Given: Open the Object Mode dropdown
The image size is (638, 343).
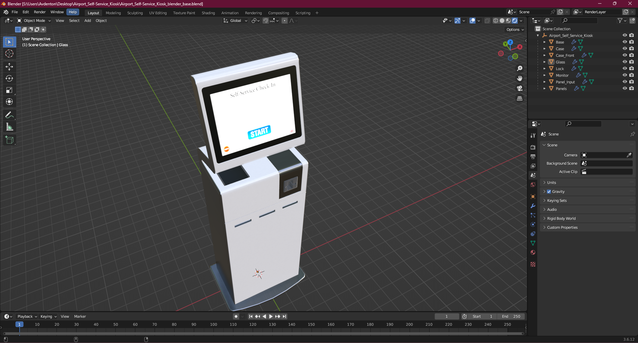Looking at the screenshot, I should (x=34, y=21).
